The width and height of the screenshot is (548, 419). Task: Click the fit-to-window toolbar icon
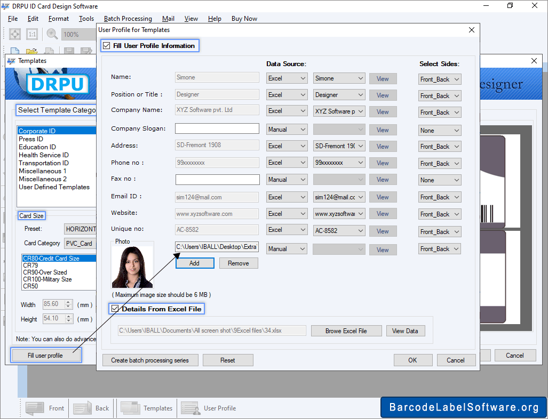[15, 34]
